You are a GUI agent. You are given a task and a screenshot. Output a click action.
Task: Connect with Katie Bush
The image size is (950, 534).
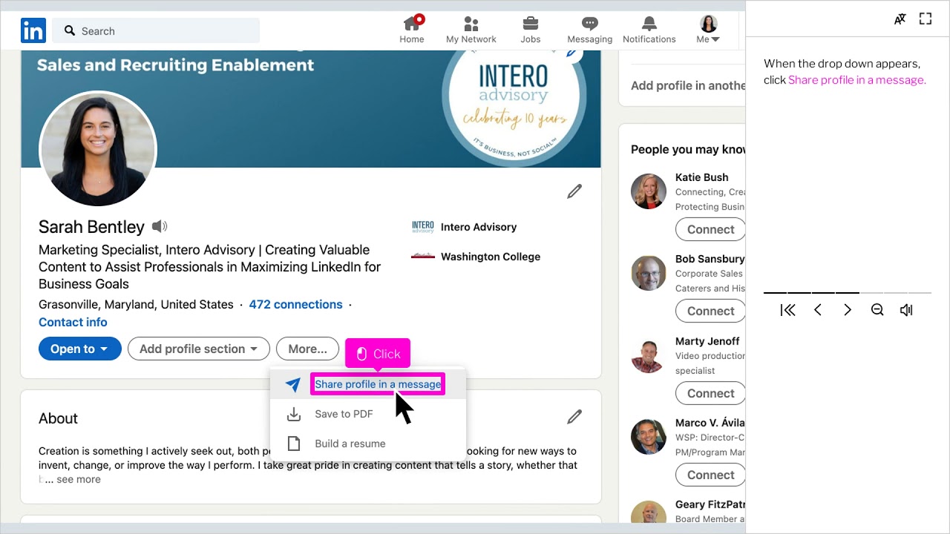tap(710, 229)
